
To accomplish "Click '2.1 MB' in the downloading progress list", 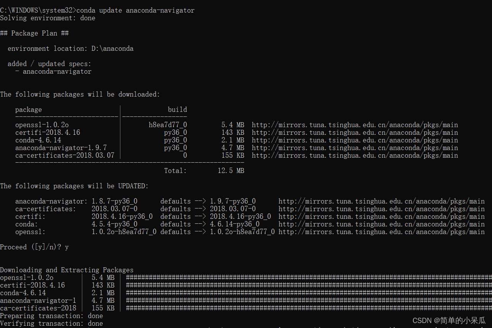I will [103, 293].
